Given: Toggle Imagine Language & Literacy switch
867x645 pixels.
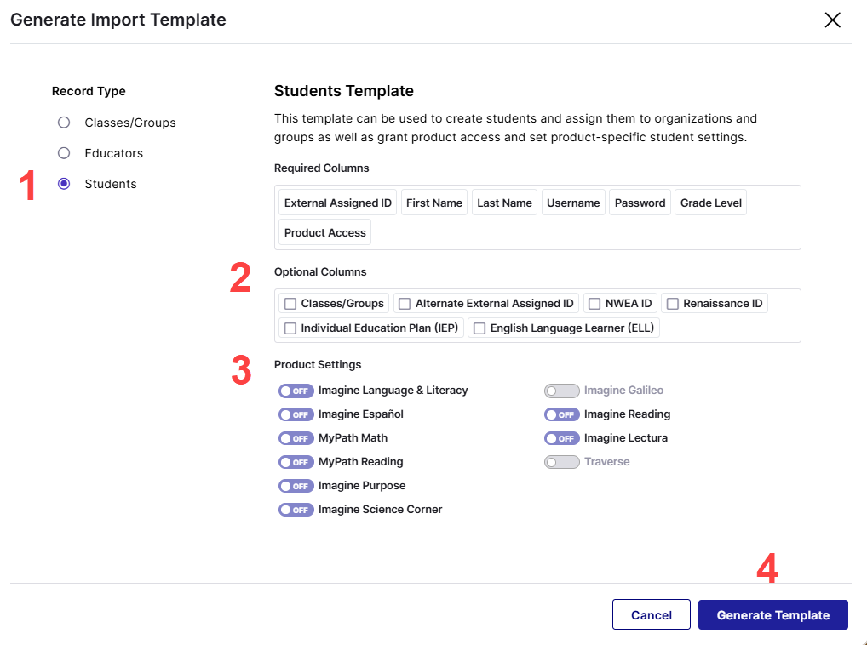Looking at the screenshot, I should [x=296, y=391].
